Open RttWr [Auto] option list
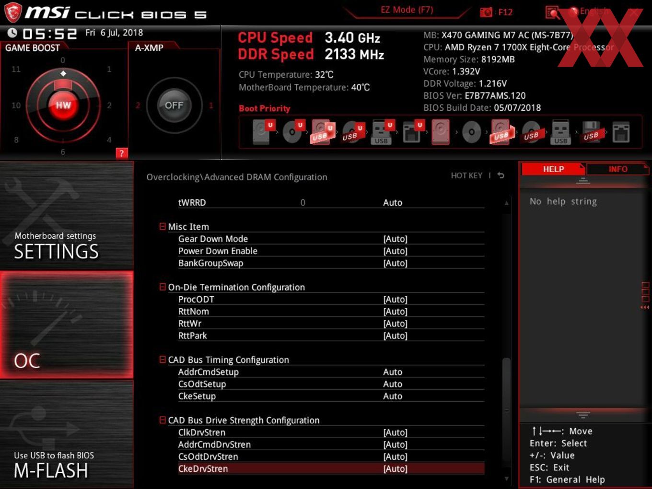The width and height of the screenshot is (652, 489). tap(395, 324)
